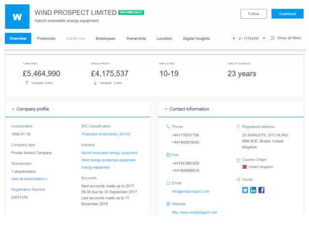Click the website globe icon
The image size is (309, 226).
[x=168, y=204]
